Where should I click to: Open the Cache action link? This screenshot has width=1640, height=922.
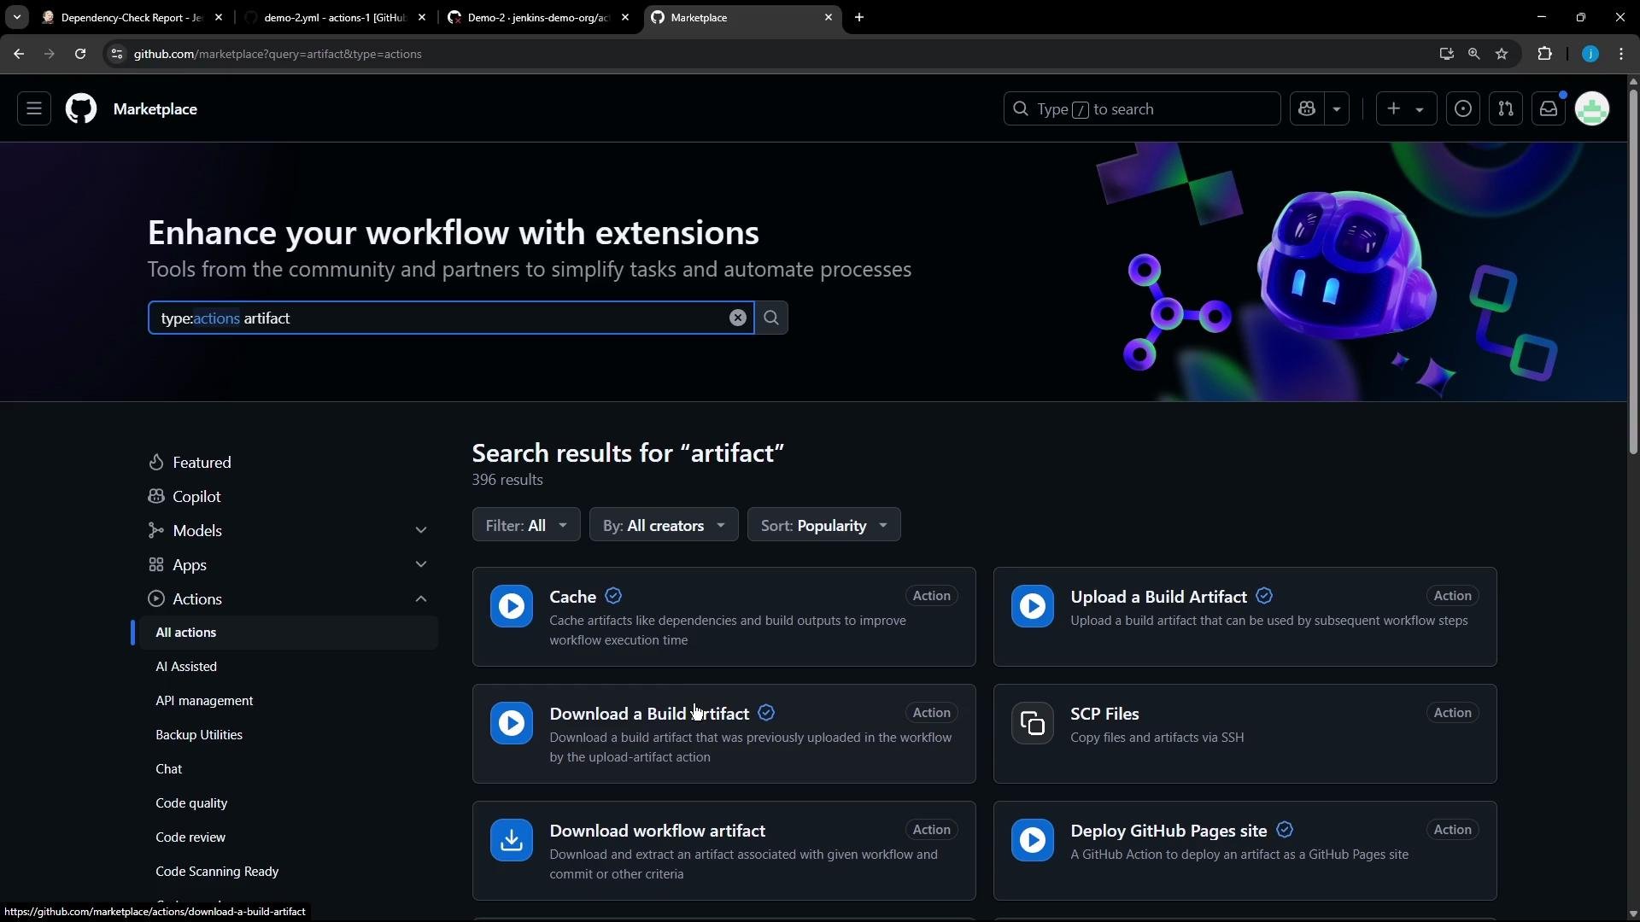[x=573, y=597]
